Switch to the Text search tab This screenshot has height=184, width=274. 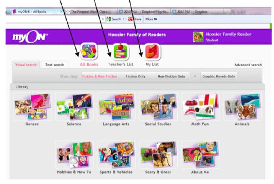pos(55,64)
